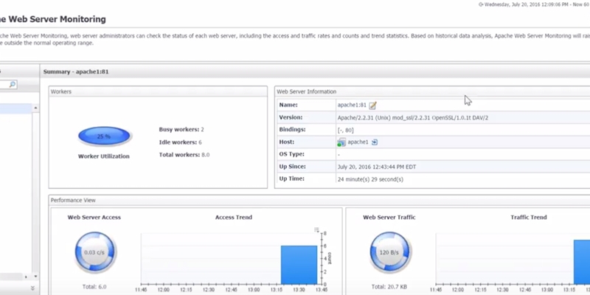Click the search magnifier icon in sidebar
Screen dimensions: 590x295
(x=13, y=84)
